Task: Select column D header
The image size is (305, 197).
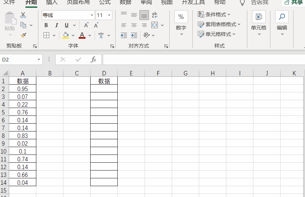Action: click(104, 73)
